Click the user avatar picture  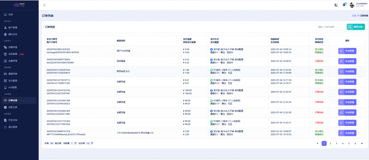pos(352,5)
